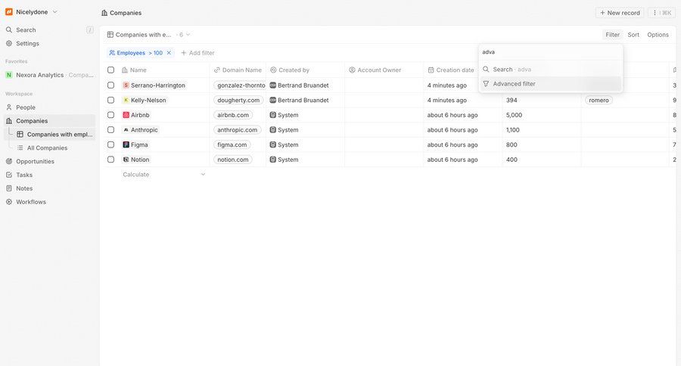This screenshot has height=366, width=681.
Task: Open the Domain Name column header menu
Action: tap(238, 70)
